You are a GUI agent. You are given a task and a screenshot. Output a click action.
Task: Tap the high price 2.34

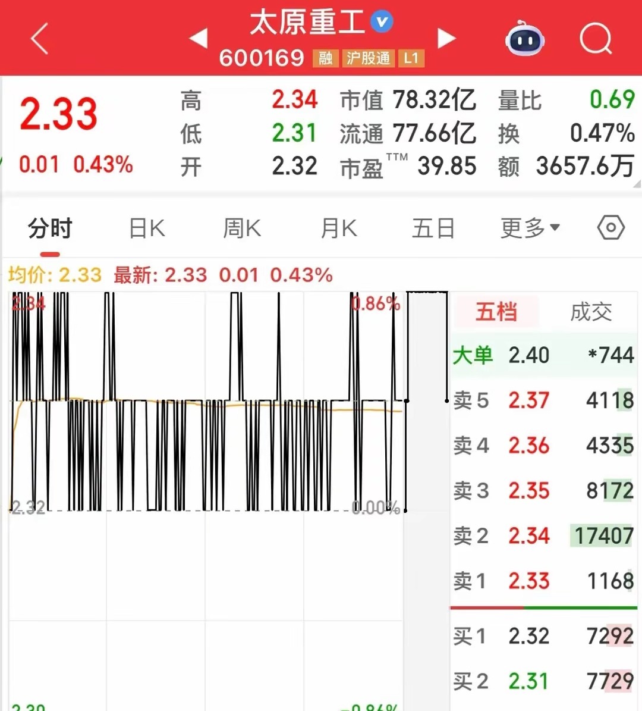click(294, 100)
